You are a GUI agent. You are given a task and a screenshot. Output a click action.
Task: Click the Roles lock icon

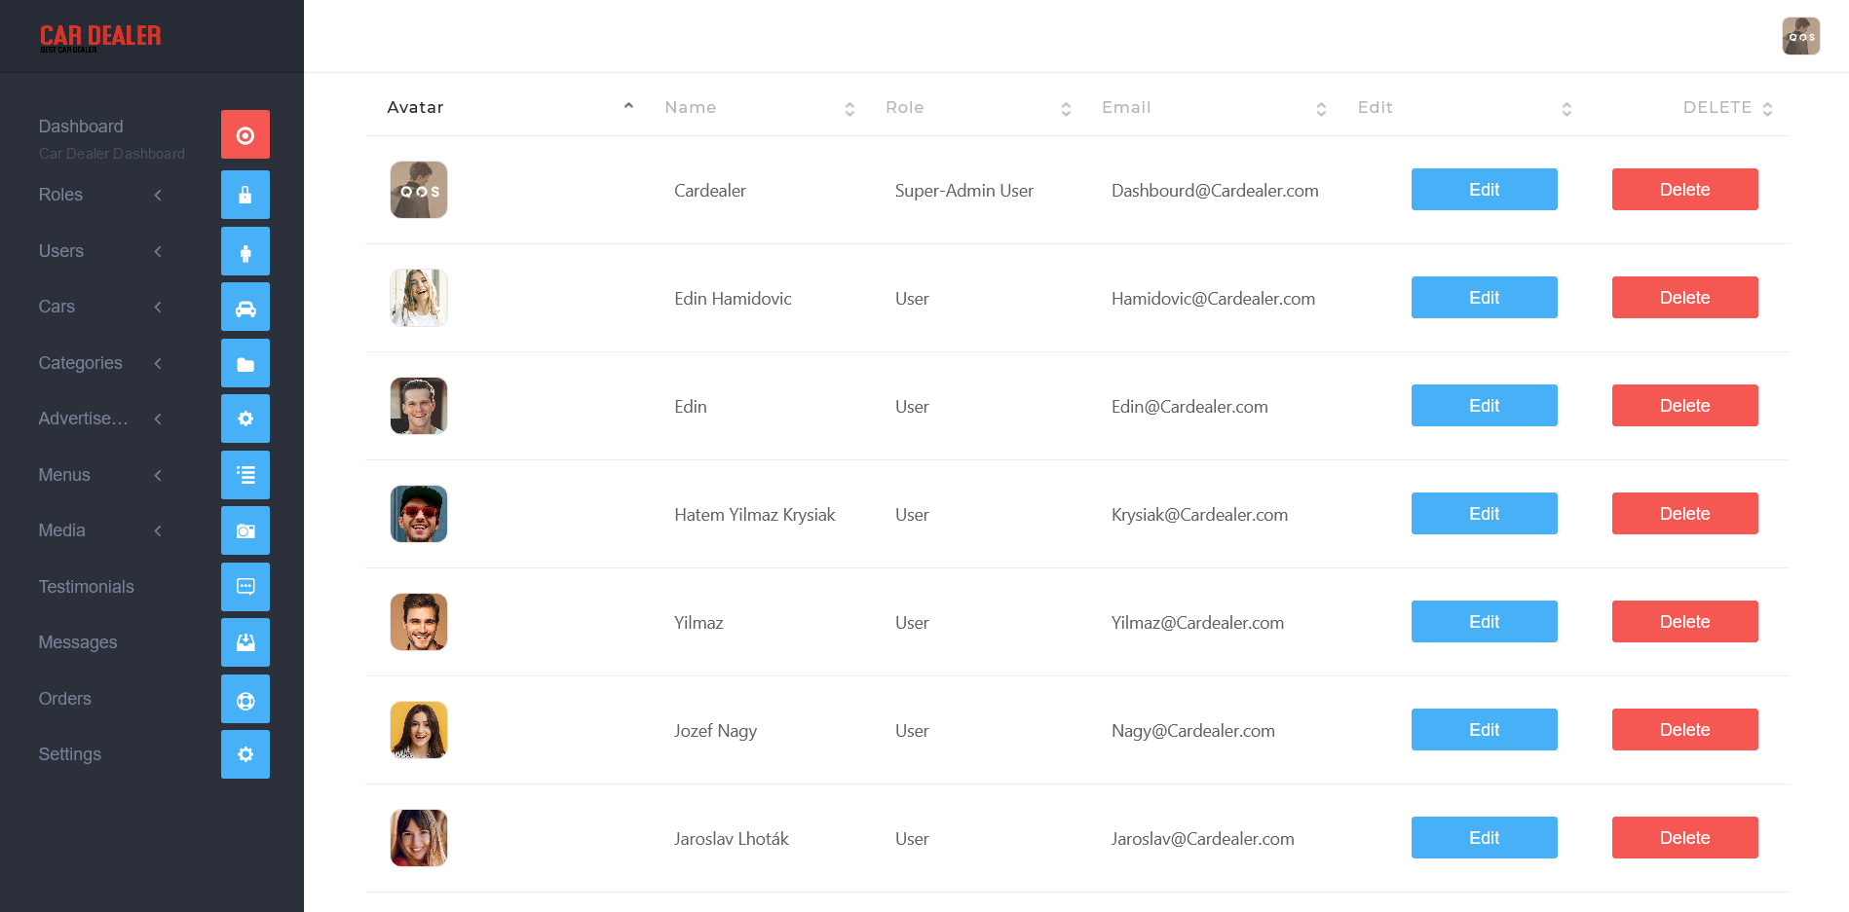tap(245, 195)
